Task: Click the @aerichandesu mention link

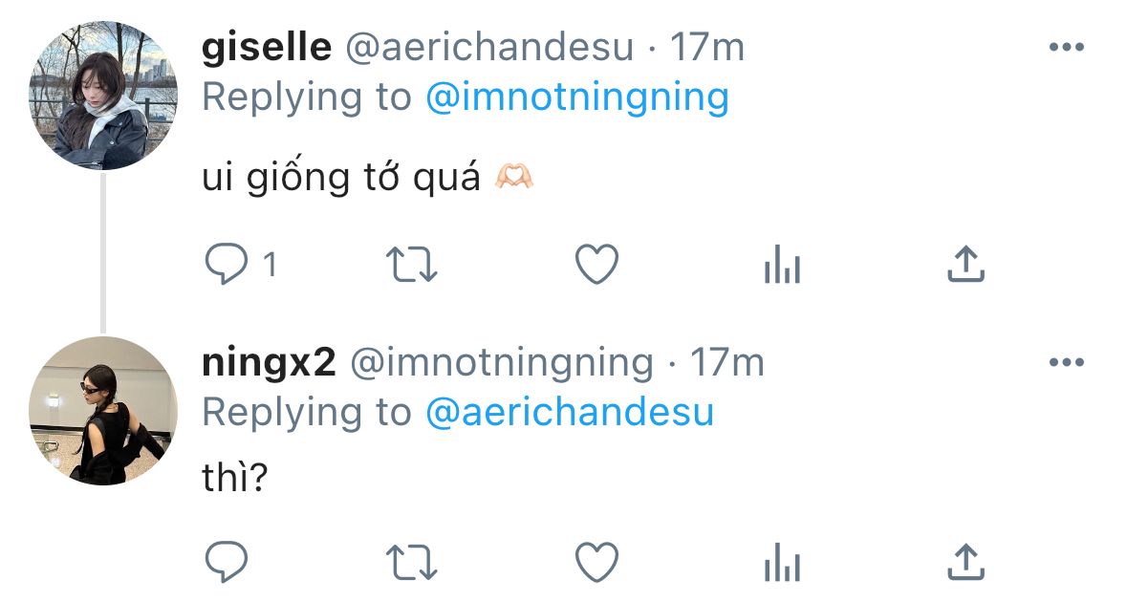Action: tap(569, 413)
